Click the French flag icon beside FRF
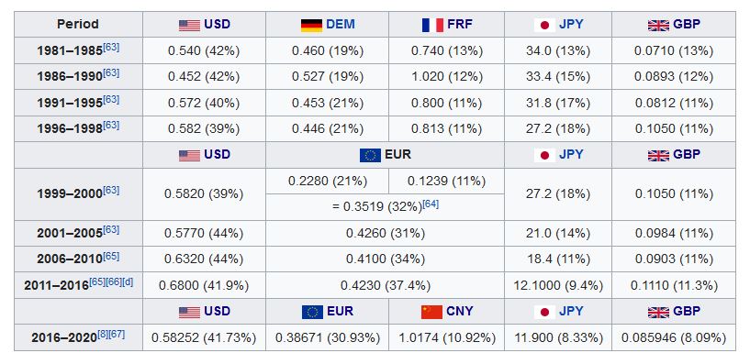750x364 pixels. click(x=432, y=25)
